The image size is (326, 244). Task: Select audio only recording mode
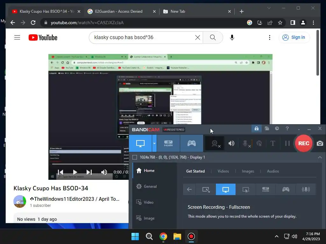(306, 189)
